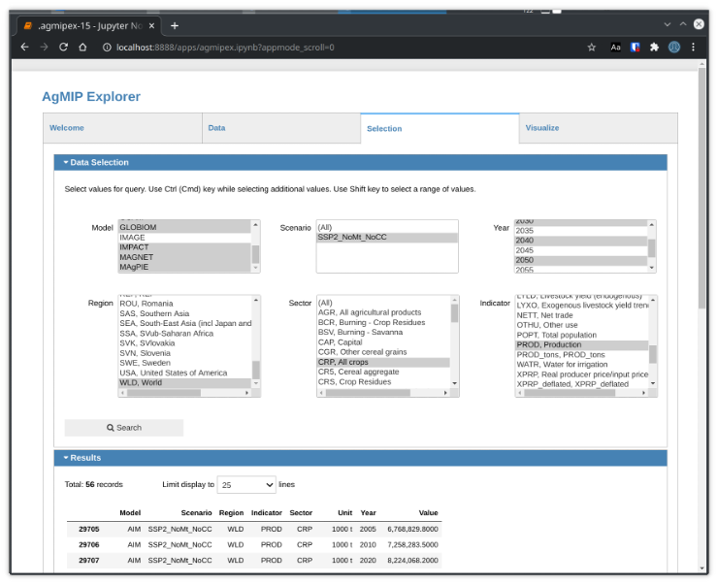This screenshot has height=584, width=717.
Task: Select GLOBIOM in Model list
Action: click(x=184, y=227)
